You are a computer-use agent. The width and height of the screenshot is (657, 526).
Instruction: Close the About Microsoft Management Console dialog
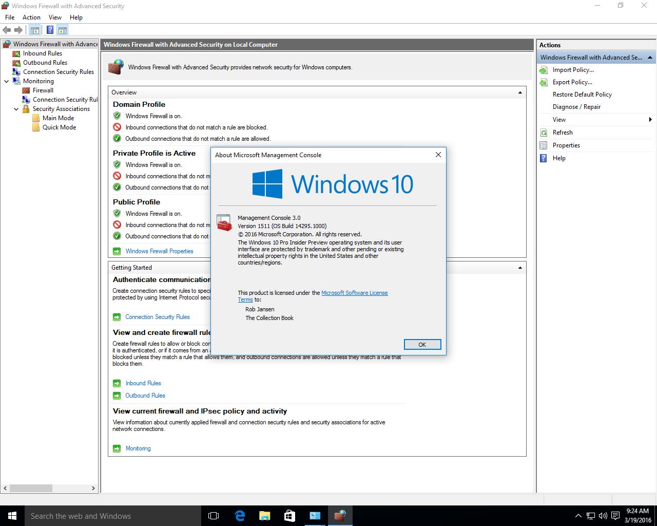[438, 155]
